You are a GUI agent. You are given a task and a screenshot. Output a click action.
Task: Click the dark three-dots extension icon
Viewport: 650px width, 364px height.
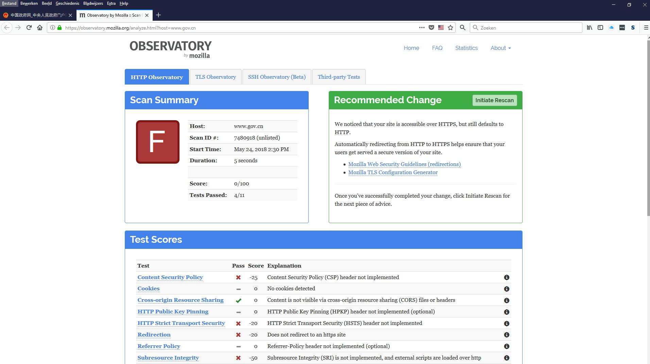(x=622, y=28)
